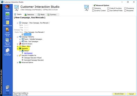Switch to the Details tab
The width and height of the screenshot is (137, 96).
click(18, 14)
